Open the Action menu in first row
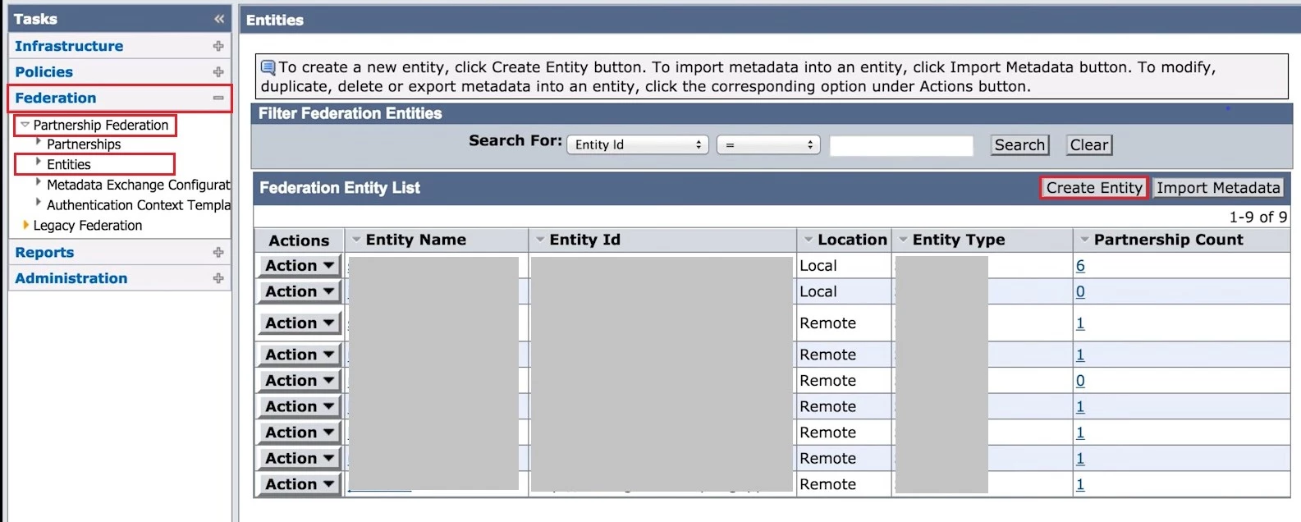The height and width of the screenshot is (522, 1301). (x=300, y=266)
